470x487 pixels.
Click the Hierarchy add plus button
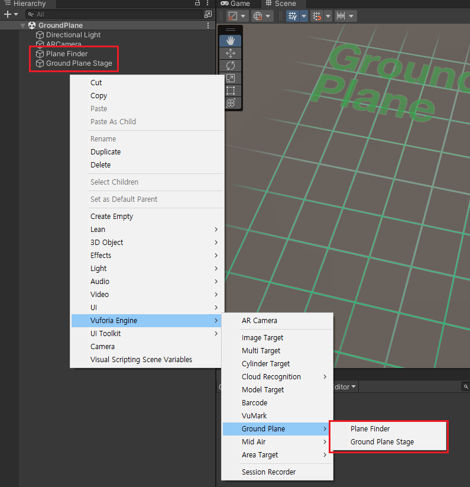[x=8, y=14]
